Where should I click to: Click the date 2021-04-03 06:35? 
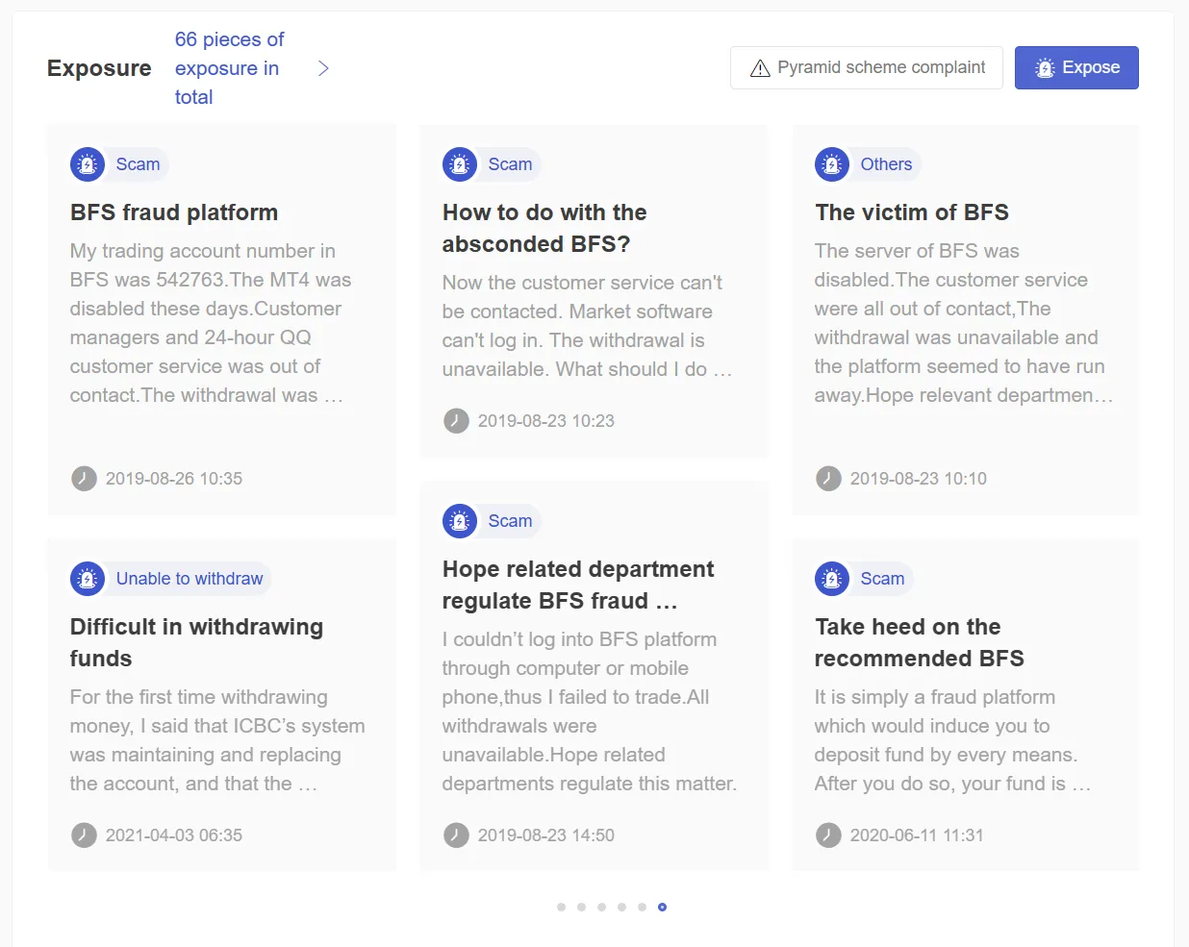174,835
